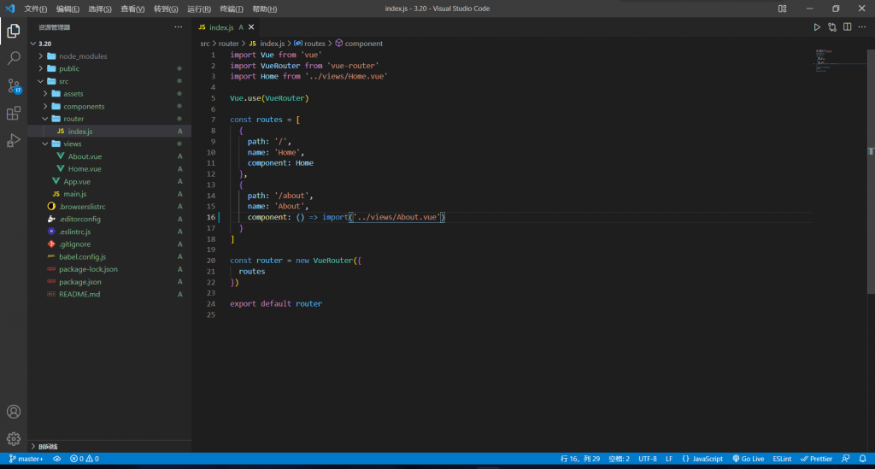Click the customize layout icon in title bar
The width and height of the screenshot is (875, 469).
(782, 9)
